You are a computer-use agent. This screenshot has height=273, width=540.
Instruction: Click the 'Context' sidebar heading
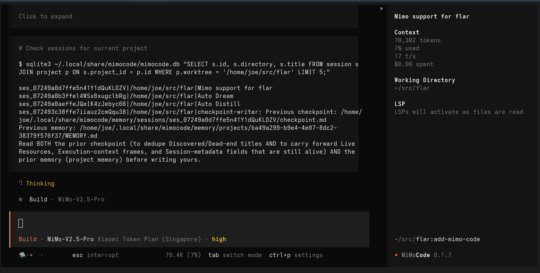click(407, 32)
